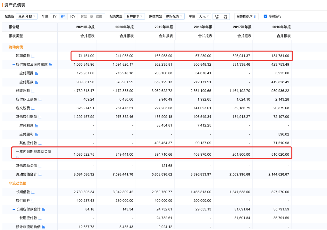Collapse the 长期应付款合计 row group
This screenshot has height=230, width=327.
click(x=14, y=209)
